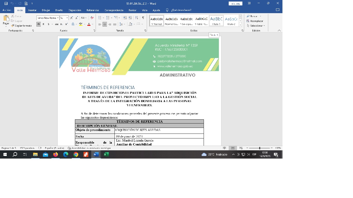Click the clear all formatting eraser icon
Screen dimensions: 353x198
(x=92, y=18)
